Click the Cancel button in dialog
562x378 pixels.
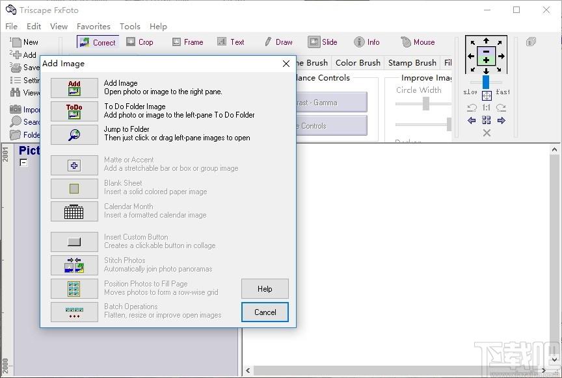pyautogui.click(x=265, y=312)
